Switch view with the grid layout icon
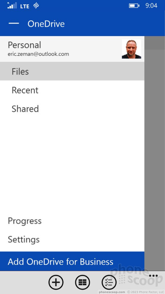The width and height of the screenshot is (165, 294). tap(82, 282)
